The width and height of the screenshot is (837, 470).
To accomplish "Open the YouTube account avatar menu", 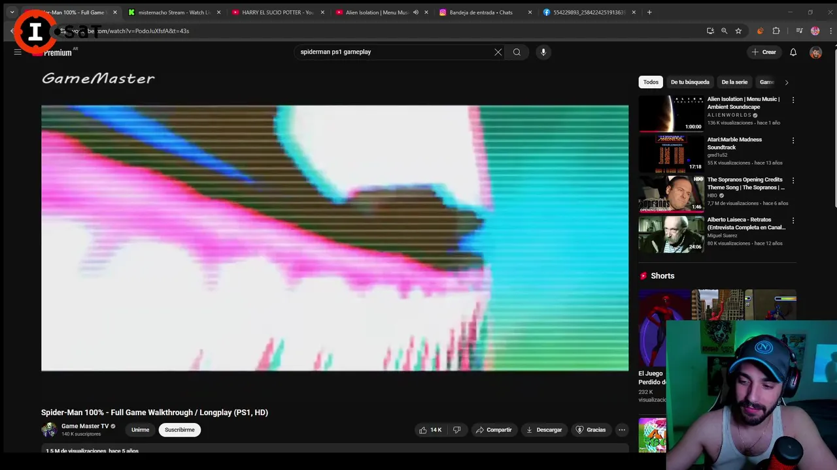I will click(815, 52).
